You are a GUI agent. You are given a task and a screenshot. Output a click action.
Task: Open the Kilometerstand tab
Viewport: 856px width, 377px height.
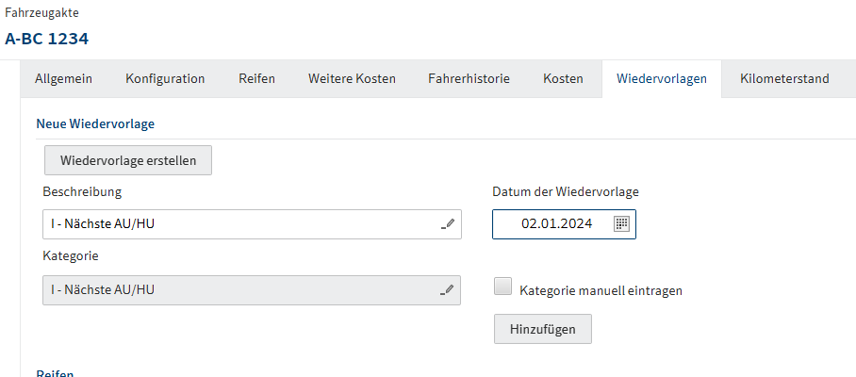pyautogui.click(x=784, y=79)
